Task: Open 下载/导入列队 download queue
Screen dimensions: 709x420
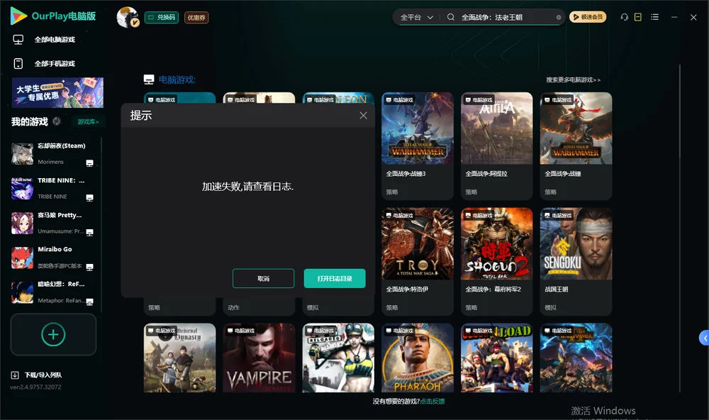Action: click(x=43, y=375)
